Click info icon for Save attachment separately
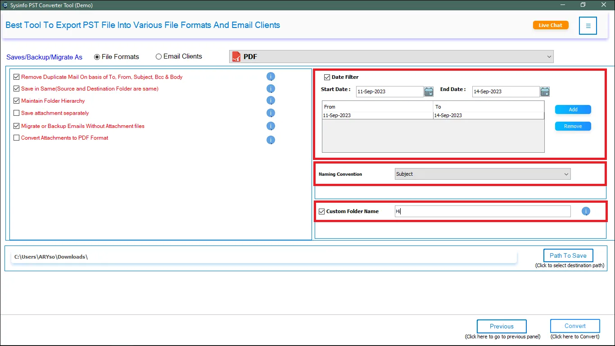 click(x=271, y=113)
